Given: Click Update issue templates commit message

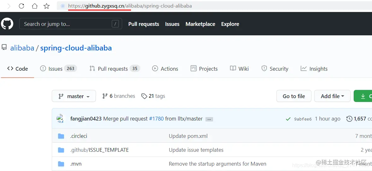Looking at the screenshot, I should (x=196, y=150).
